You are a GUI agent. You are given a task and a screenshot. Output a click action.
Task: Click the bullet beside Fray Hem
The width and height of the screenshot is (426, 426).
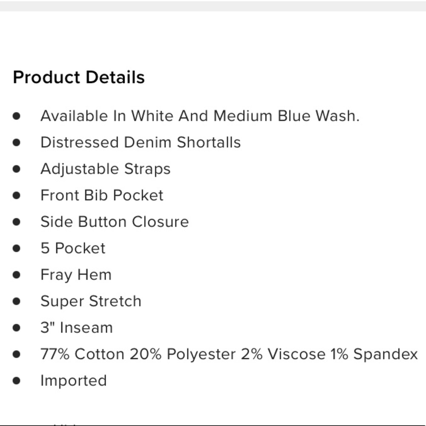click(x=17, y=275)
